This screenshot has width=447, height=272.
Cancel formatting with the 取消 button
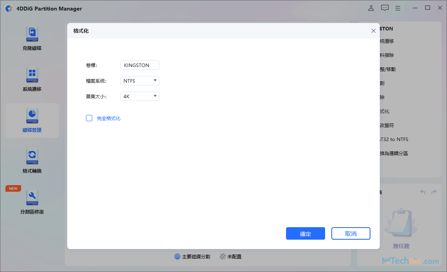pos(350,233)
